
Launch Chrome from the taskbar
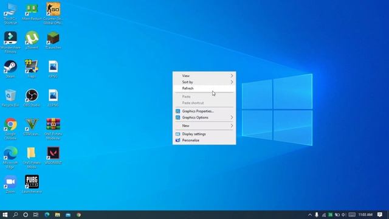[78, 215]
